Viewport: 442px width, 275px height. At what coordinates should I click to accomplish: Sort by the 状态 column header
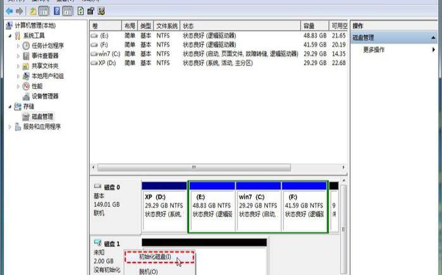click(x=240, y=26)
